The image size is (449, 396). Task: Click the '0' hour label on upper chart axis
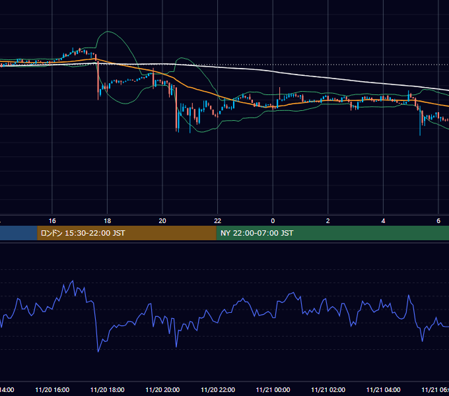click(x=273, y=221)
